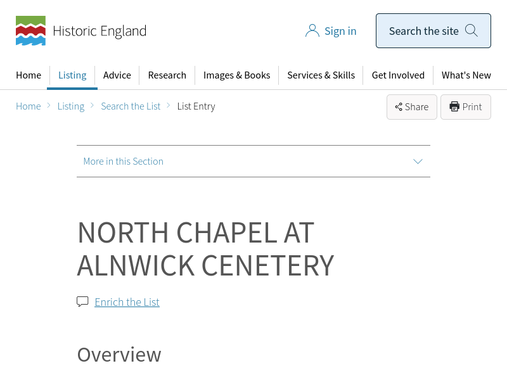Click the printer icon
The width and height of the screenshot is (507, 380).
[454, 106]
